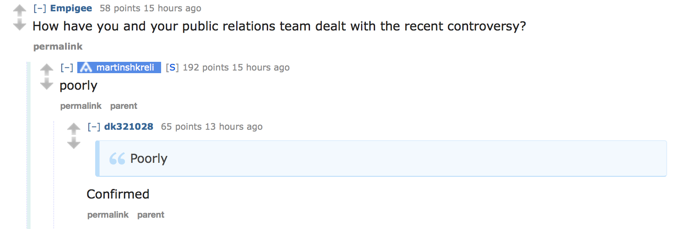Open permalink for dk321028's comment
Screen dimensions: 675x229
click(108, 215)
